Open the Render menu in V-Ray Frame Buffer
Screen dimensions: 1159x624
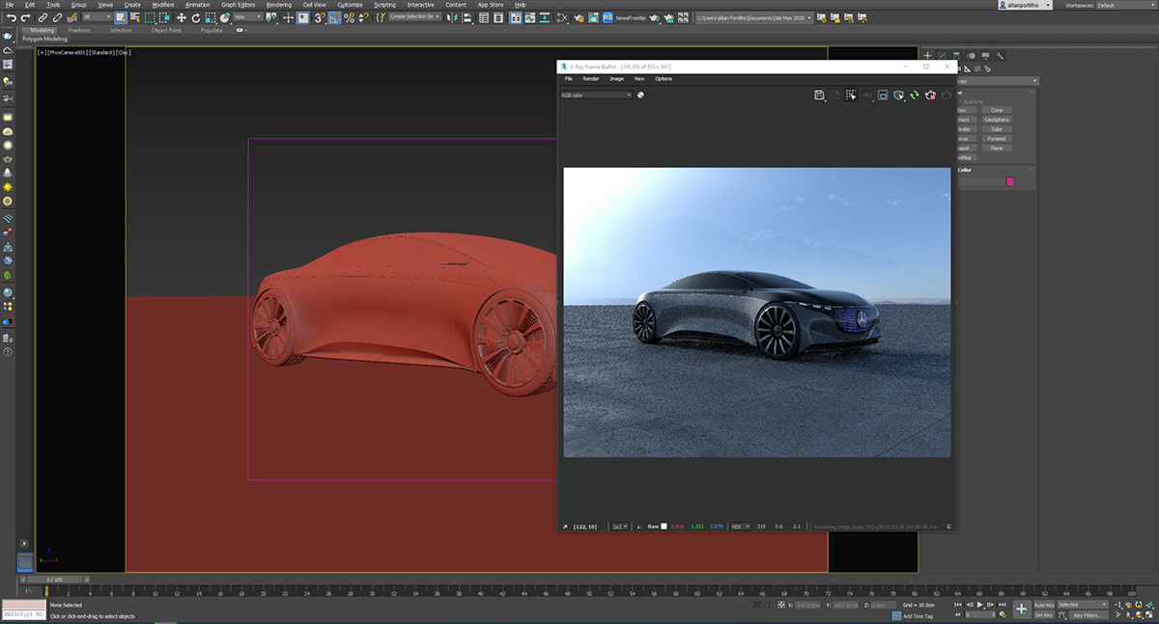(591, 78)
